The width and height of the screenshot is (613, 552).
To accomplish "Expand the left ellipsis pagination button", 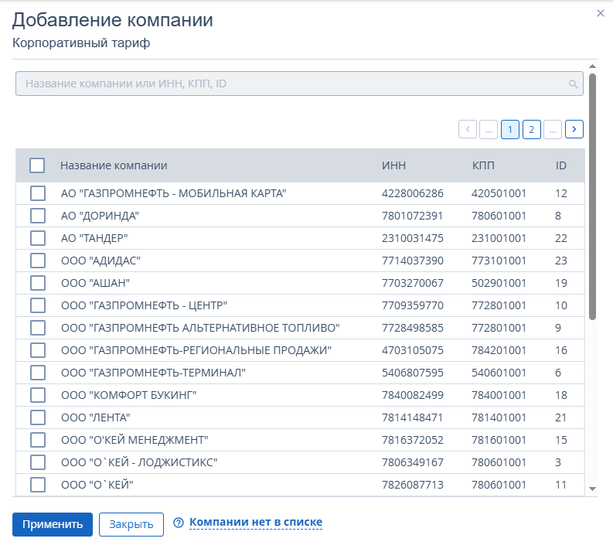I will pos(489,129).
